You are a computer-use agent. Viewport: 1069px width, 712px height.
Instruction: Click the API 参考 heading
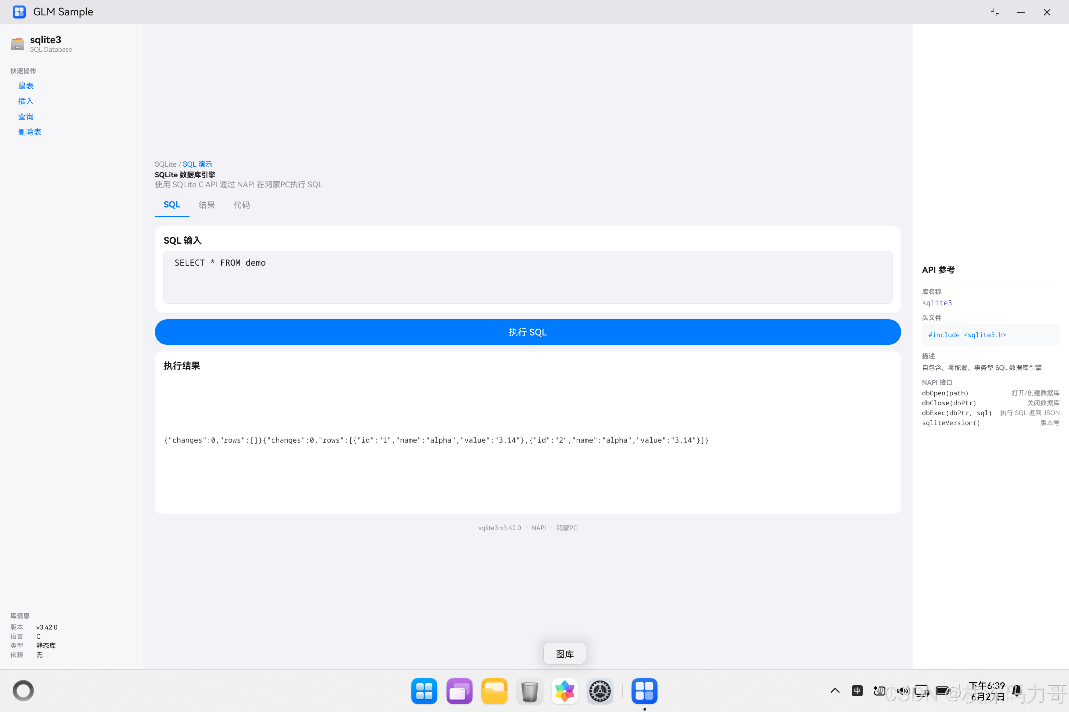pyautogui.click(x=938, y=270)
